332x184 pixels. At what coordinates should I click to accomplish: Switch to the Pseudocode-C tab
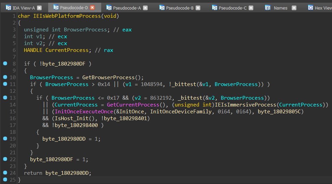coord(233,8)
